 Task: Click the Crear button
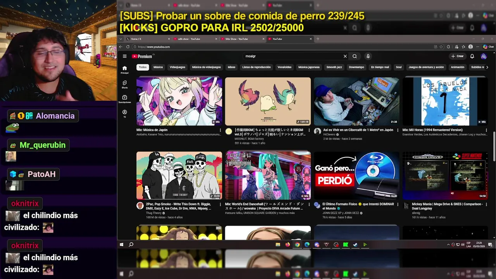click(458, 56)
